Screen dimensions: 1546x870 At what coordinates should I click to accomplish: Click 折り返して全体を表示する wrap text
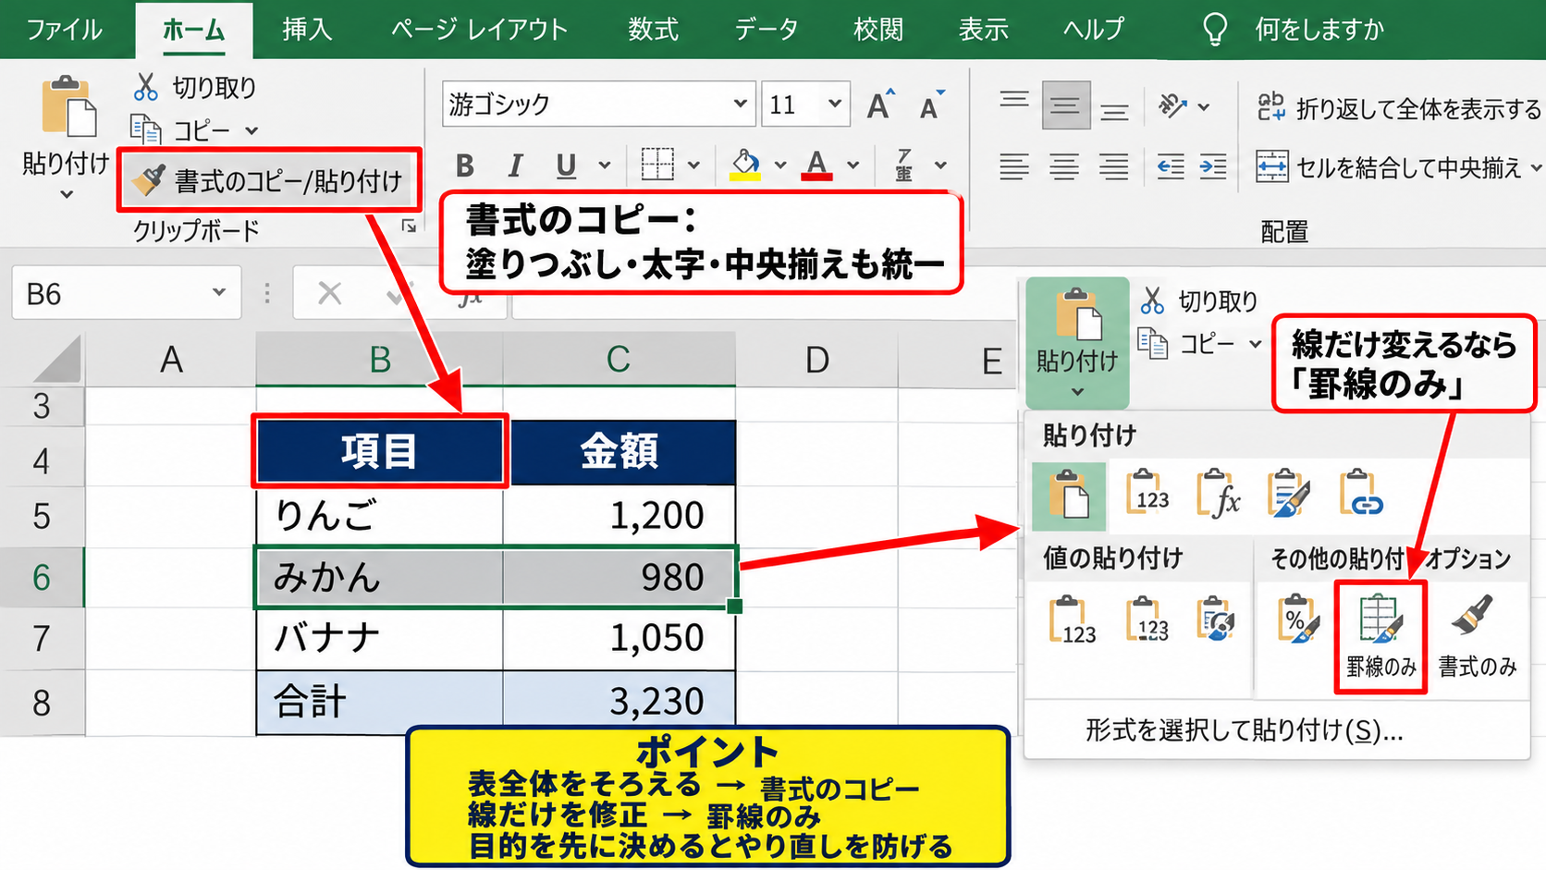(1399, 108)
